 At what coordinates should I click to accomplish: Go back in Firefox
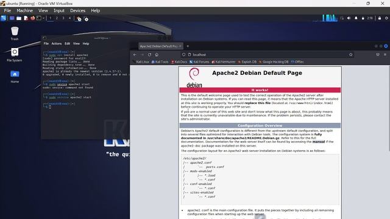click(135, 55)
